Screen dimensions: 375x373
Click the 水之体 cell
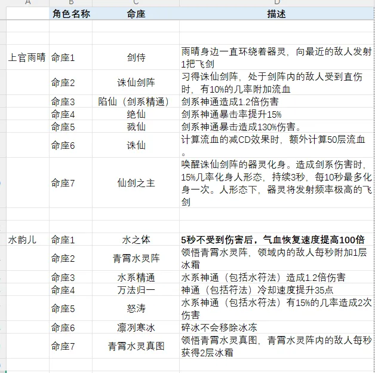click(136, 240)
